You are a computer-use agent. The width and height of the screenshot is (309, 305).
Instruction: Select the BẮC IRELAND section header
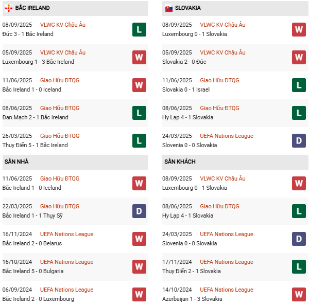32,8
